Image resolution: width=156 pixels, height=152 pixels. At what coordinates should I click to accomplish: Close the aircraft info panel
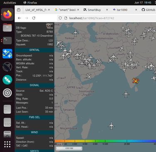click(48, 26)
